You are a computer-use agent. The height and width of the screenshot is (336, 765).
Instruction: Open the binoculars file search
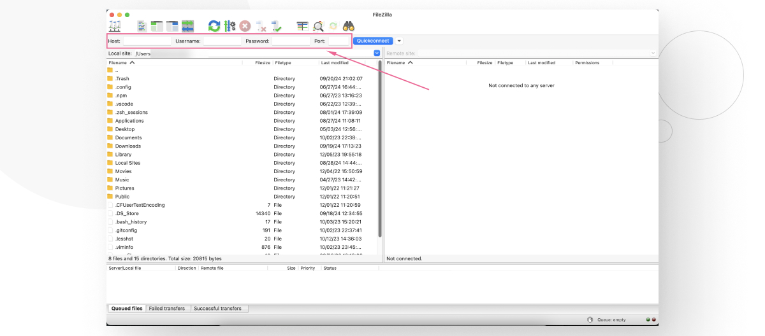point(349,26)
